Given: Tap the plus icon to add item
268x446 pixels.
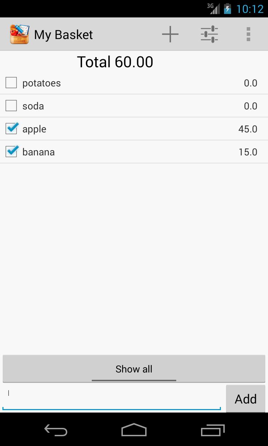Looking at the screenshot, I should (170, 34).
